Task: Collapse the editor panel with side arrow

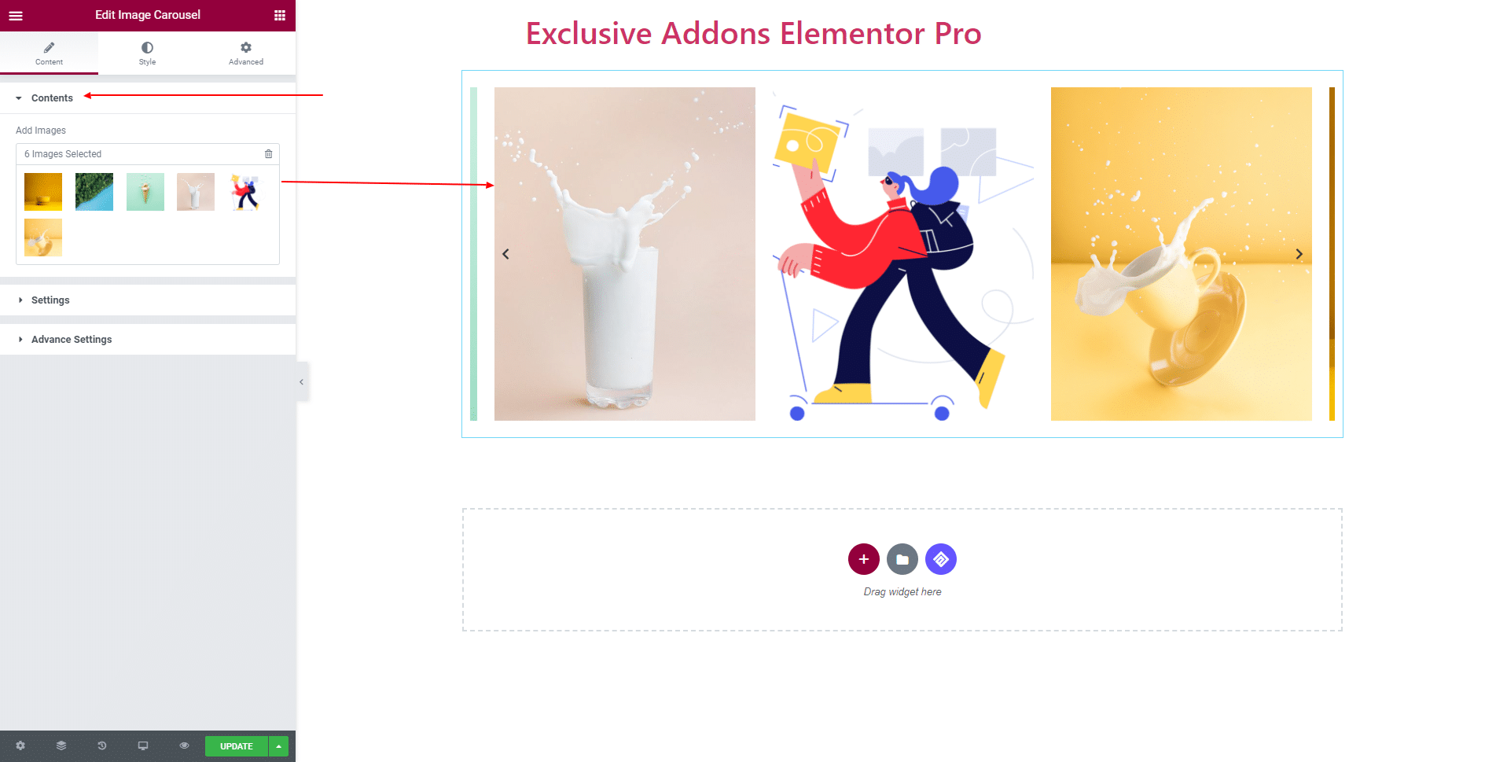Action: click(302, 382)
